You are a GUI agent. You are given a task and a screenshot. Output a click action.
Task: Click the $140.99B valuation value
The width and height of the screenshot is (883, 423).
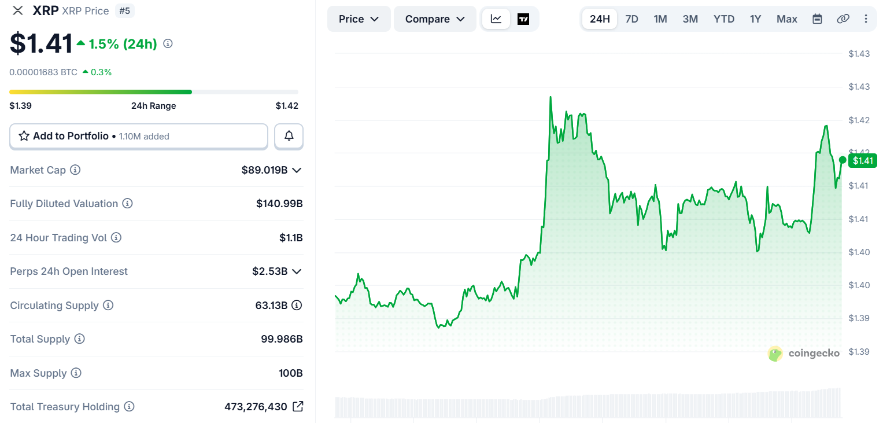point(280,204)
